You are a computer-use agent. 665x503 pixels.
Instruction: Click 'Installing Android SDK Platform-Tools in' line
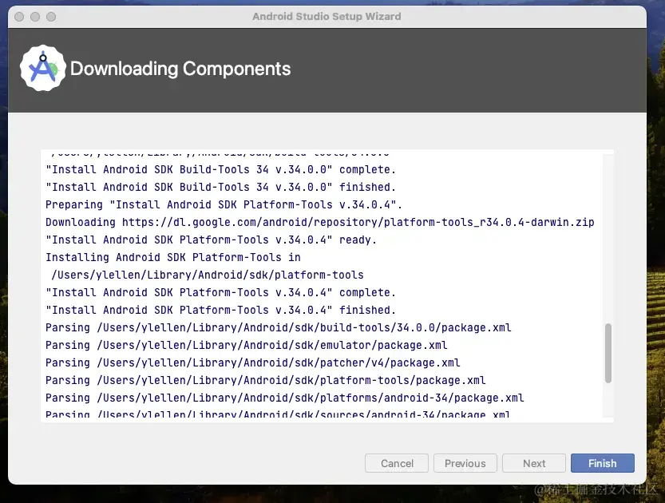click(x=173, y=257)
